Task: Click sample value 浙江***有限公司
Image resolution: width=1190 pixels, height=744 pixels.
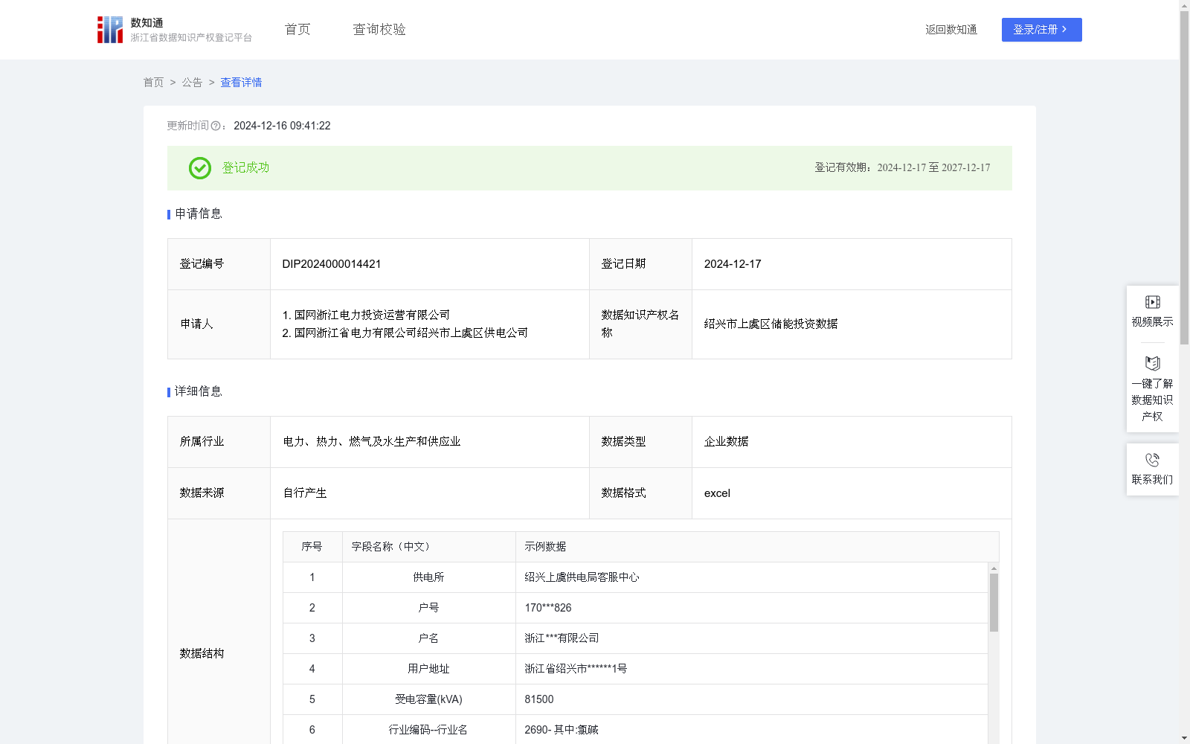Action: pos(562,638)
